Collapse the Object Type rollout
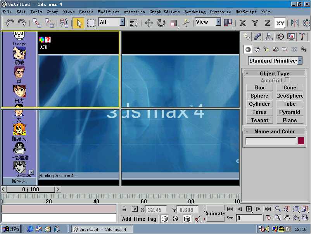Screen dimensions: 311x234 [x=275, y=73]
